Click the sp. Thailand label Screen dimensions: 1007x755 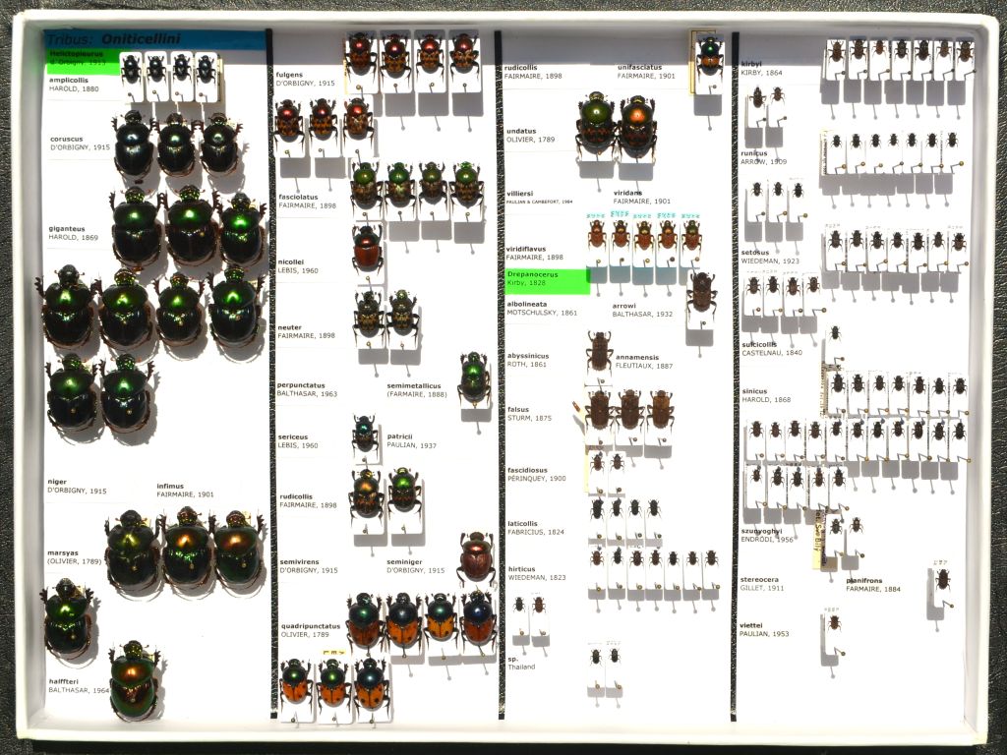521,663
